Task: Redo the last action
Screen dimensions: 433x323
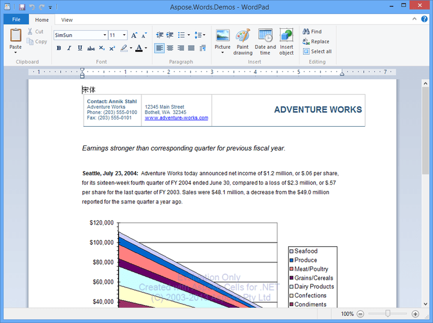Action: (x=41, y=7)
